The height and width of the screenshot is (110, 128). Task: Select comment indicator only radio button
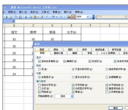click(x=73, y=69)
